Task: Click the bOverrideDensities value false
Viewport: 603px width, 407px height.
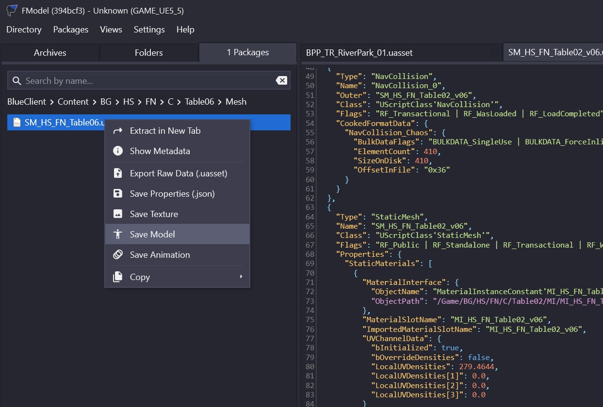Action: tap(479, 358)
